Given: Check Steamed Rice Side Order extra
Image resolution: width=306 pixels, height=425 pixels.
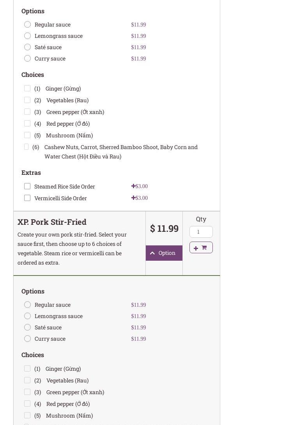Looking at the screenshot, I should click(27, 187).
